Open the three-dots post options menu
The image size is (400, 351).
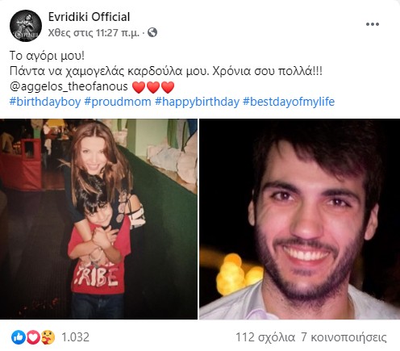click(373, 24)
